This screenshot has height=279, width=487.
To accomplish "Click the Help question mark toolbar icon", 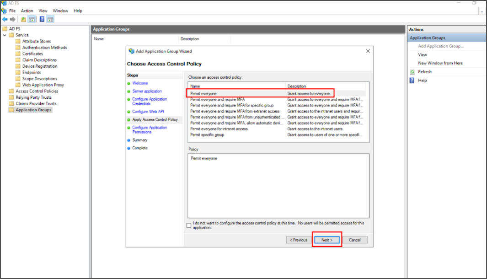I will tap(42, 19).
